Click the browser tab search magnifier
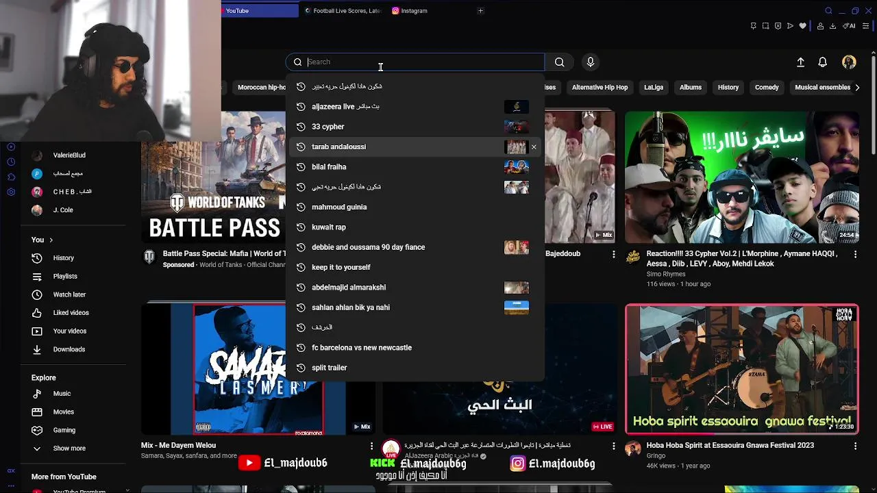877x493 pixels. click(x=828, y=11)
